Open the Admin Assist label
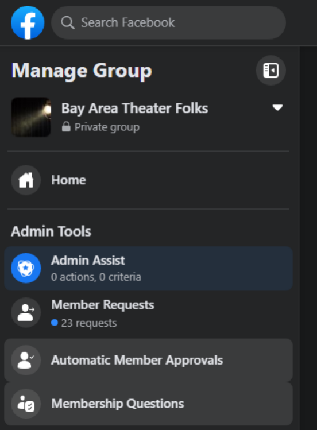Viewport: 317px width, 430px height. 88,260
